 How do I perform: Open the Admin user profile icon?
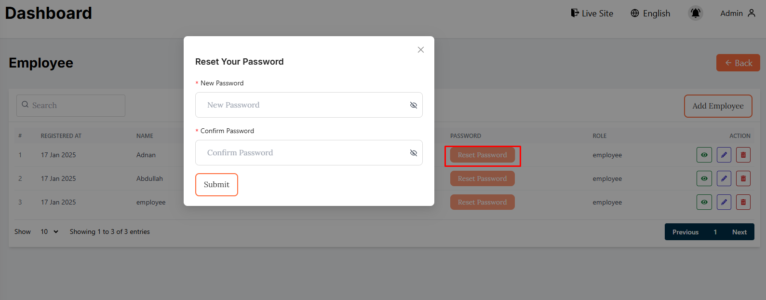[x=751, y=13]
